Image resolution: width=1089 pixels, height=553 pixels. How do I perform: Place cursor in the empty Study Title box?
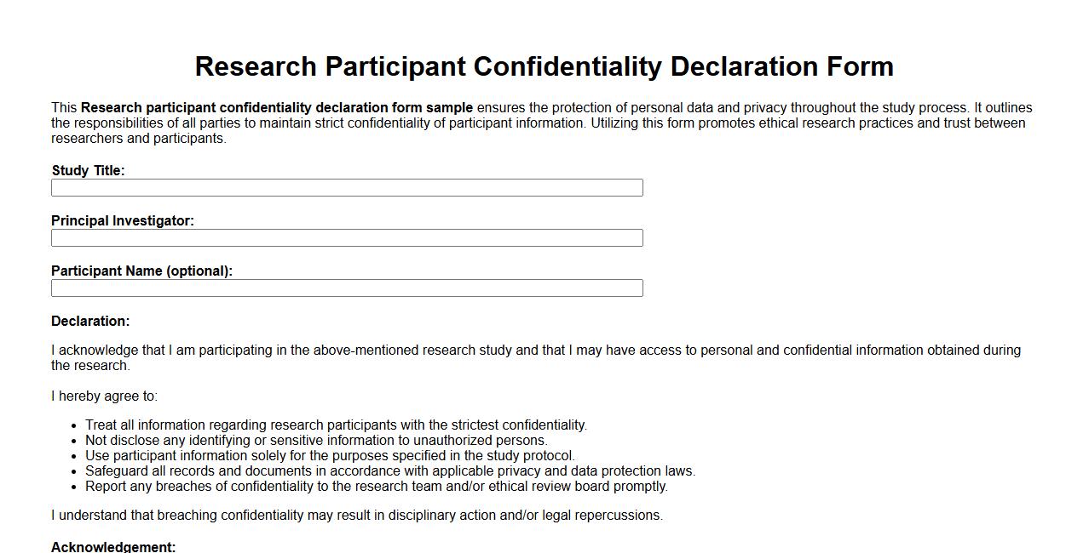(347, 187)
